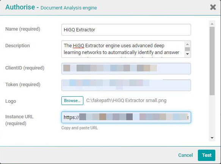Viewport: 221px width, 164px height.
Task: Click the Name field containing HiGQ Extractor
Action: [x=126, y=29]
